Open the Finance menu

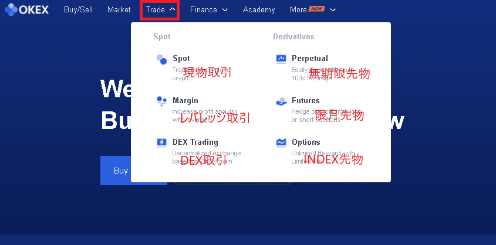(204, 10)
